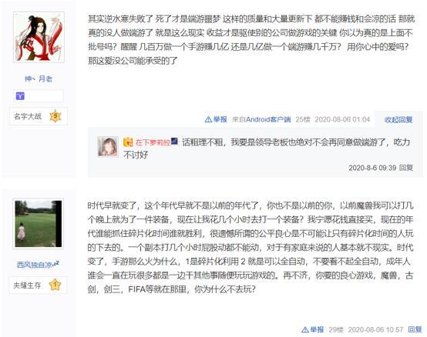Click warning triangle icon beside floor 25 举报
Screen dimensions: 427x337
click(208, 119)
